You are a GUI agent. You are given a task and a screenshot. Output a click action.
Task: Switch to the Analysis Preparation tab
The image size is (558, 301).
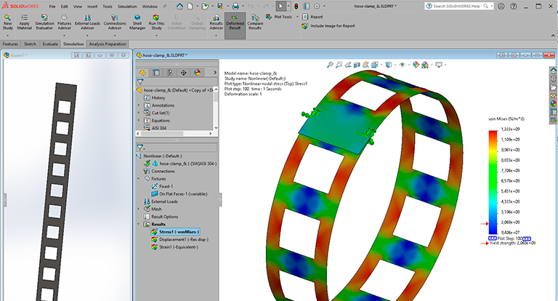tap(106, 44)
